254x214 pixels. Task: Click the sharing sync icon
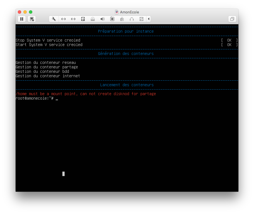tap(141, 19)
